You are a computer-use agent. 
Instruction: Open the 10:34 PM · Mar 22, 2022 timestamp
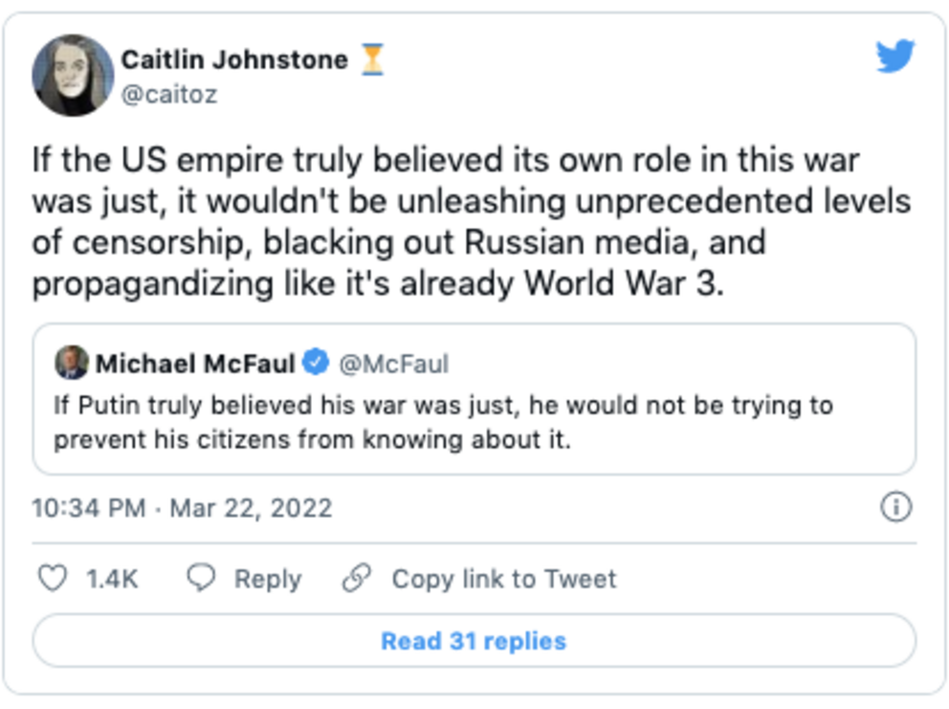pos(182,507)
